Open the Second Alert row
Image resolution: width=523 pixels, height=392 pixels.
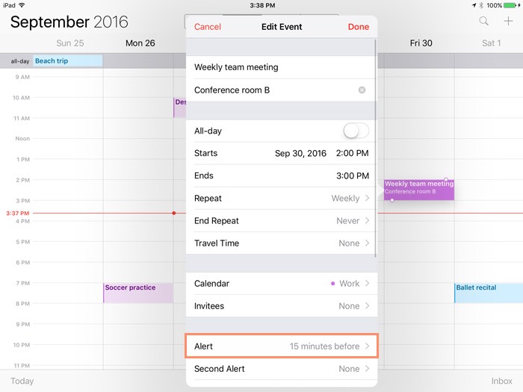[x=281, y=369]
